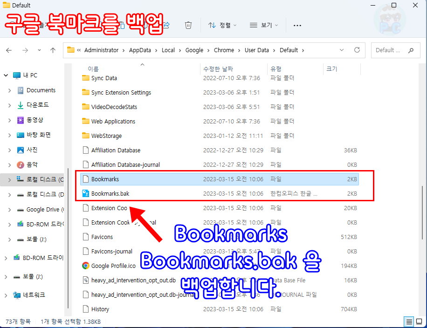The width and height of the screenshot is (427, 328).
Task: Select the Favicons file icon
Action: tap(85, 237)
